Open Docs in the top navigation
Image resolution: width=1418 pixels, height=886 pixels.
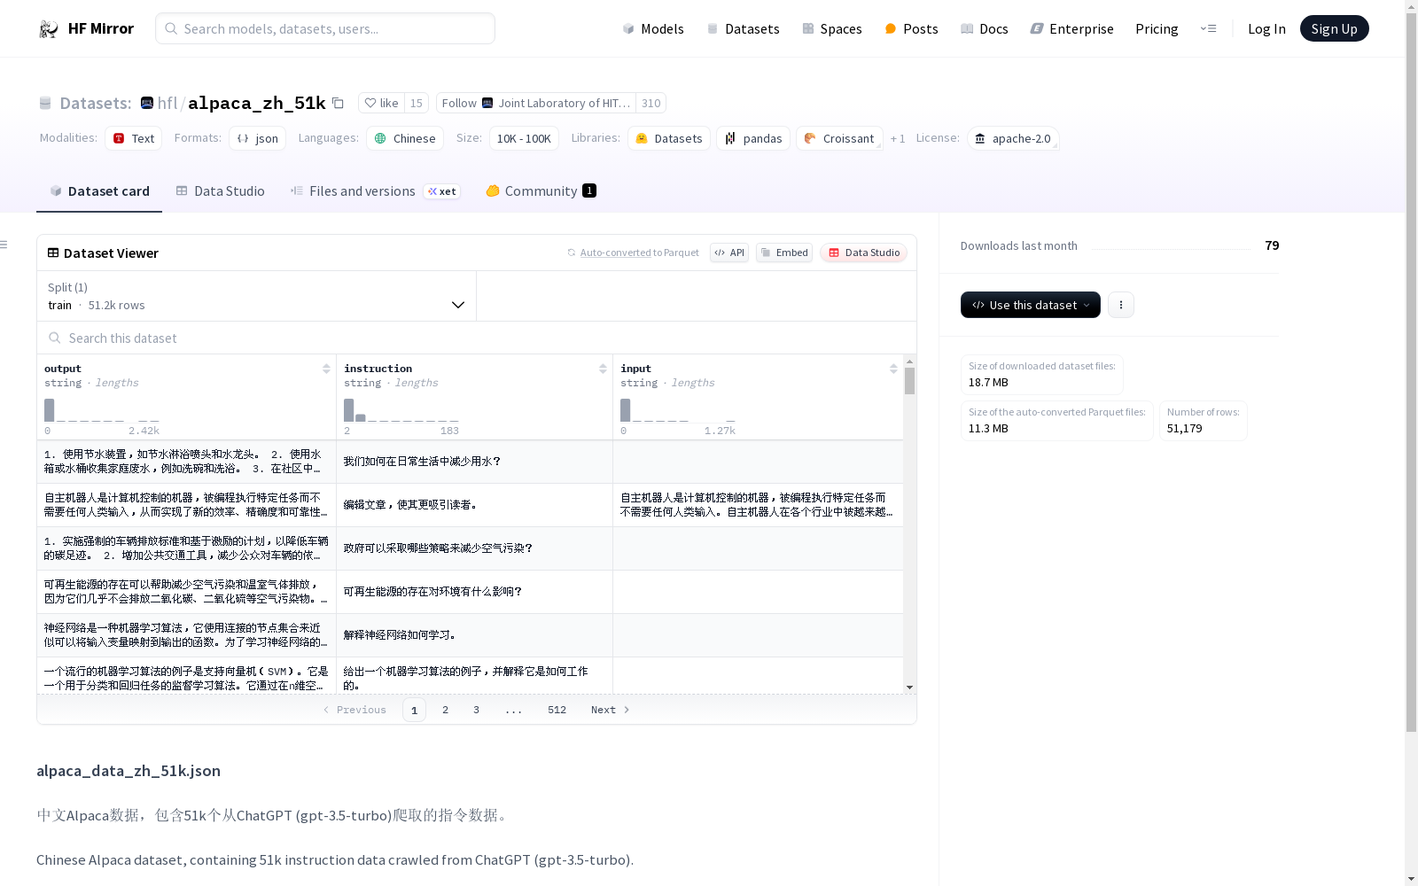tap(985, 28)
